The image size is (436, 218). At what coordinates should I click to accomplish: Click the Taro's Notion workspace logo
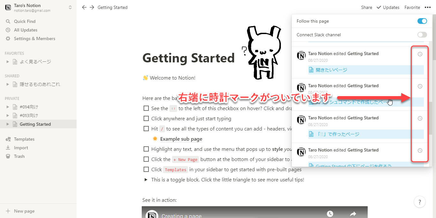(8, 8)
